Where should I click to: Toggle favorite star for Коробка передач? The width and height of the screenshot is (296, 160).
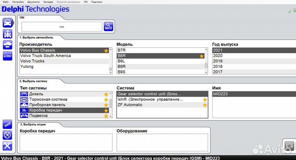[106, 111]
